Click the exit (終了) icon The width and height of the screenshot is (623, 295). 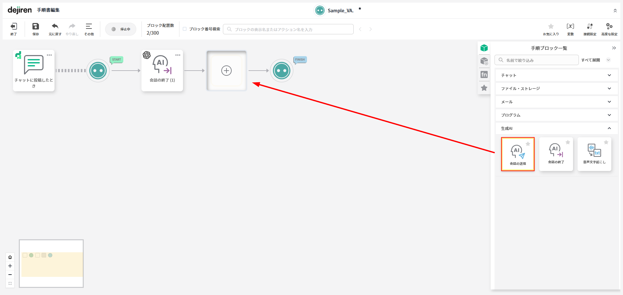coord(14,27)
